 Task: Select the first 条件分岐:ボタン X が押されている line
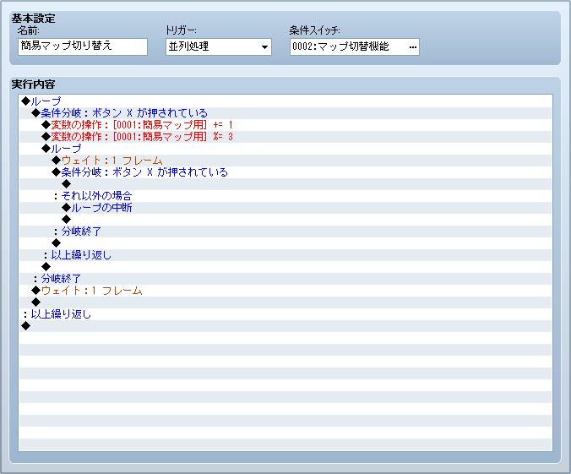[285, 113]
